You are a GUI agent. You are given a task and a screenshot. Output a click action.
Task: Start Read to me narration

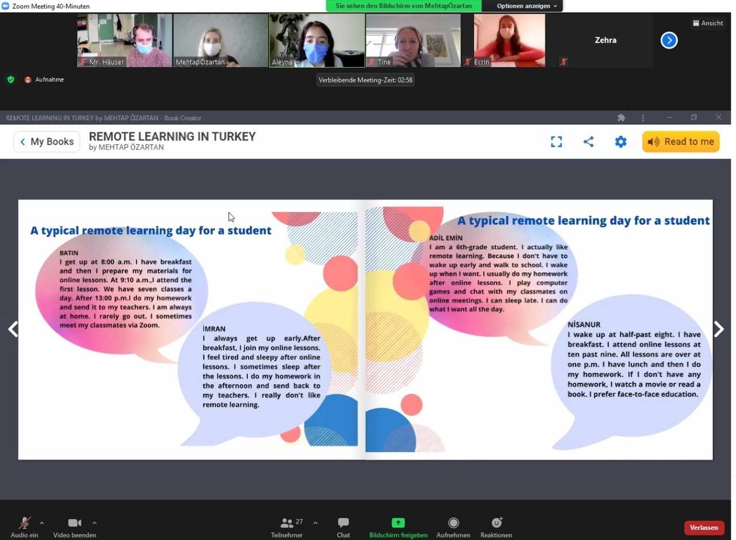pyautogui.click(x=681, y=141)
